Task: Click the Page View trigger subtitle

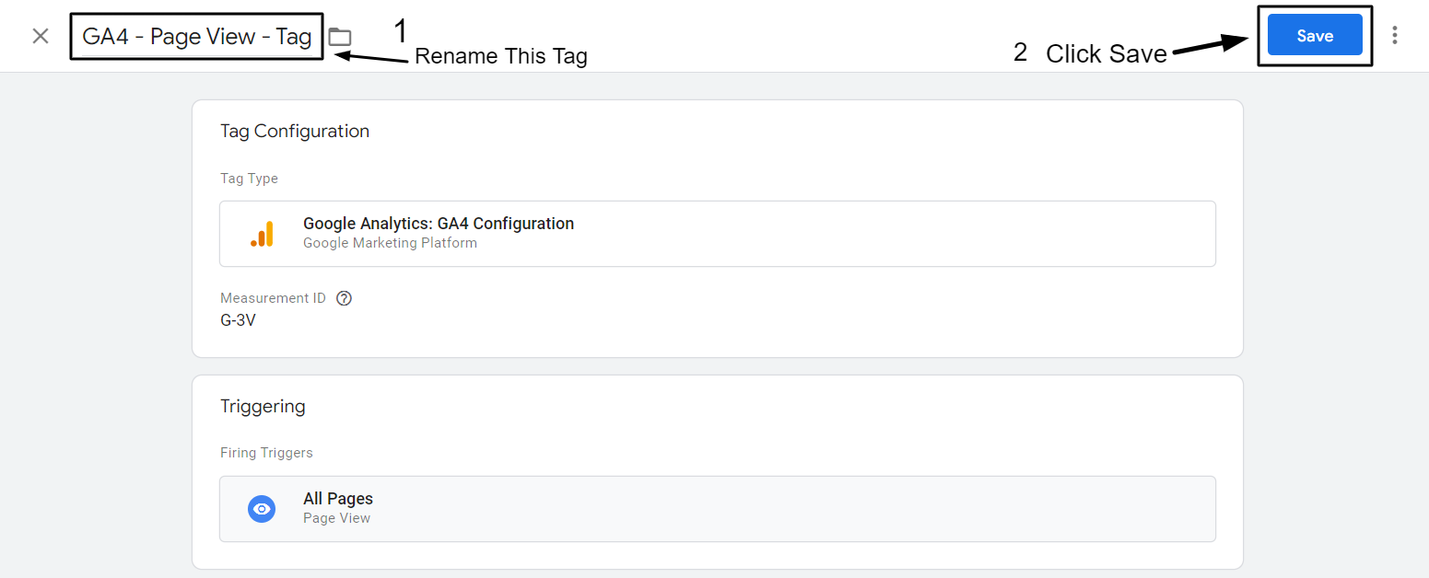Action: 336,517
